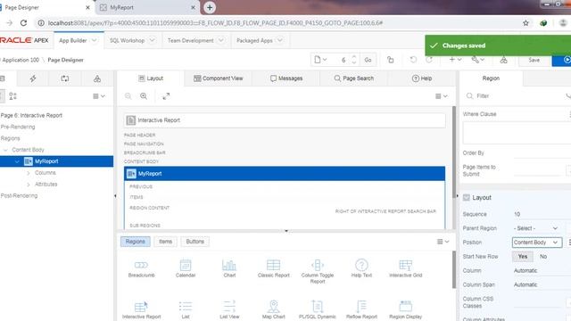571x321 pixels.
Task: Select the Region Display Selector region type
Action: 405,309
